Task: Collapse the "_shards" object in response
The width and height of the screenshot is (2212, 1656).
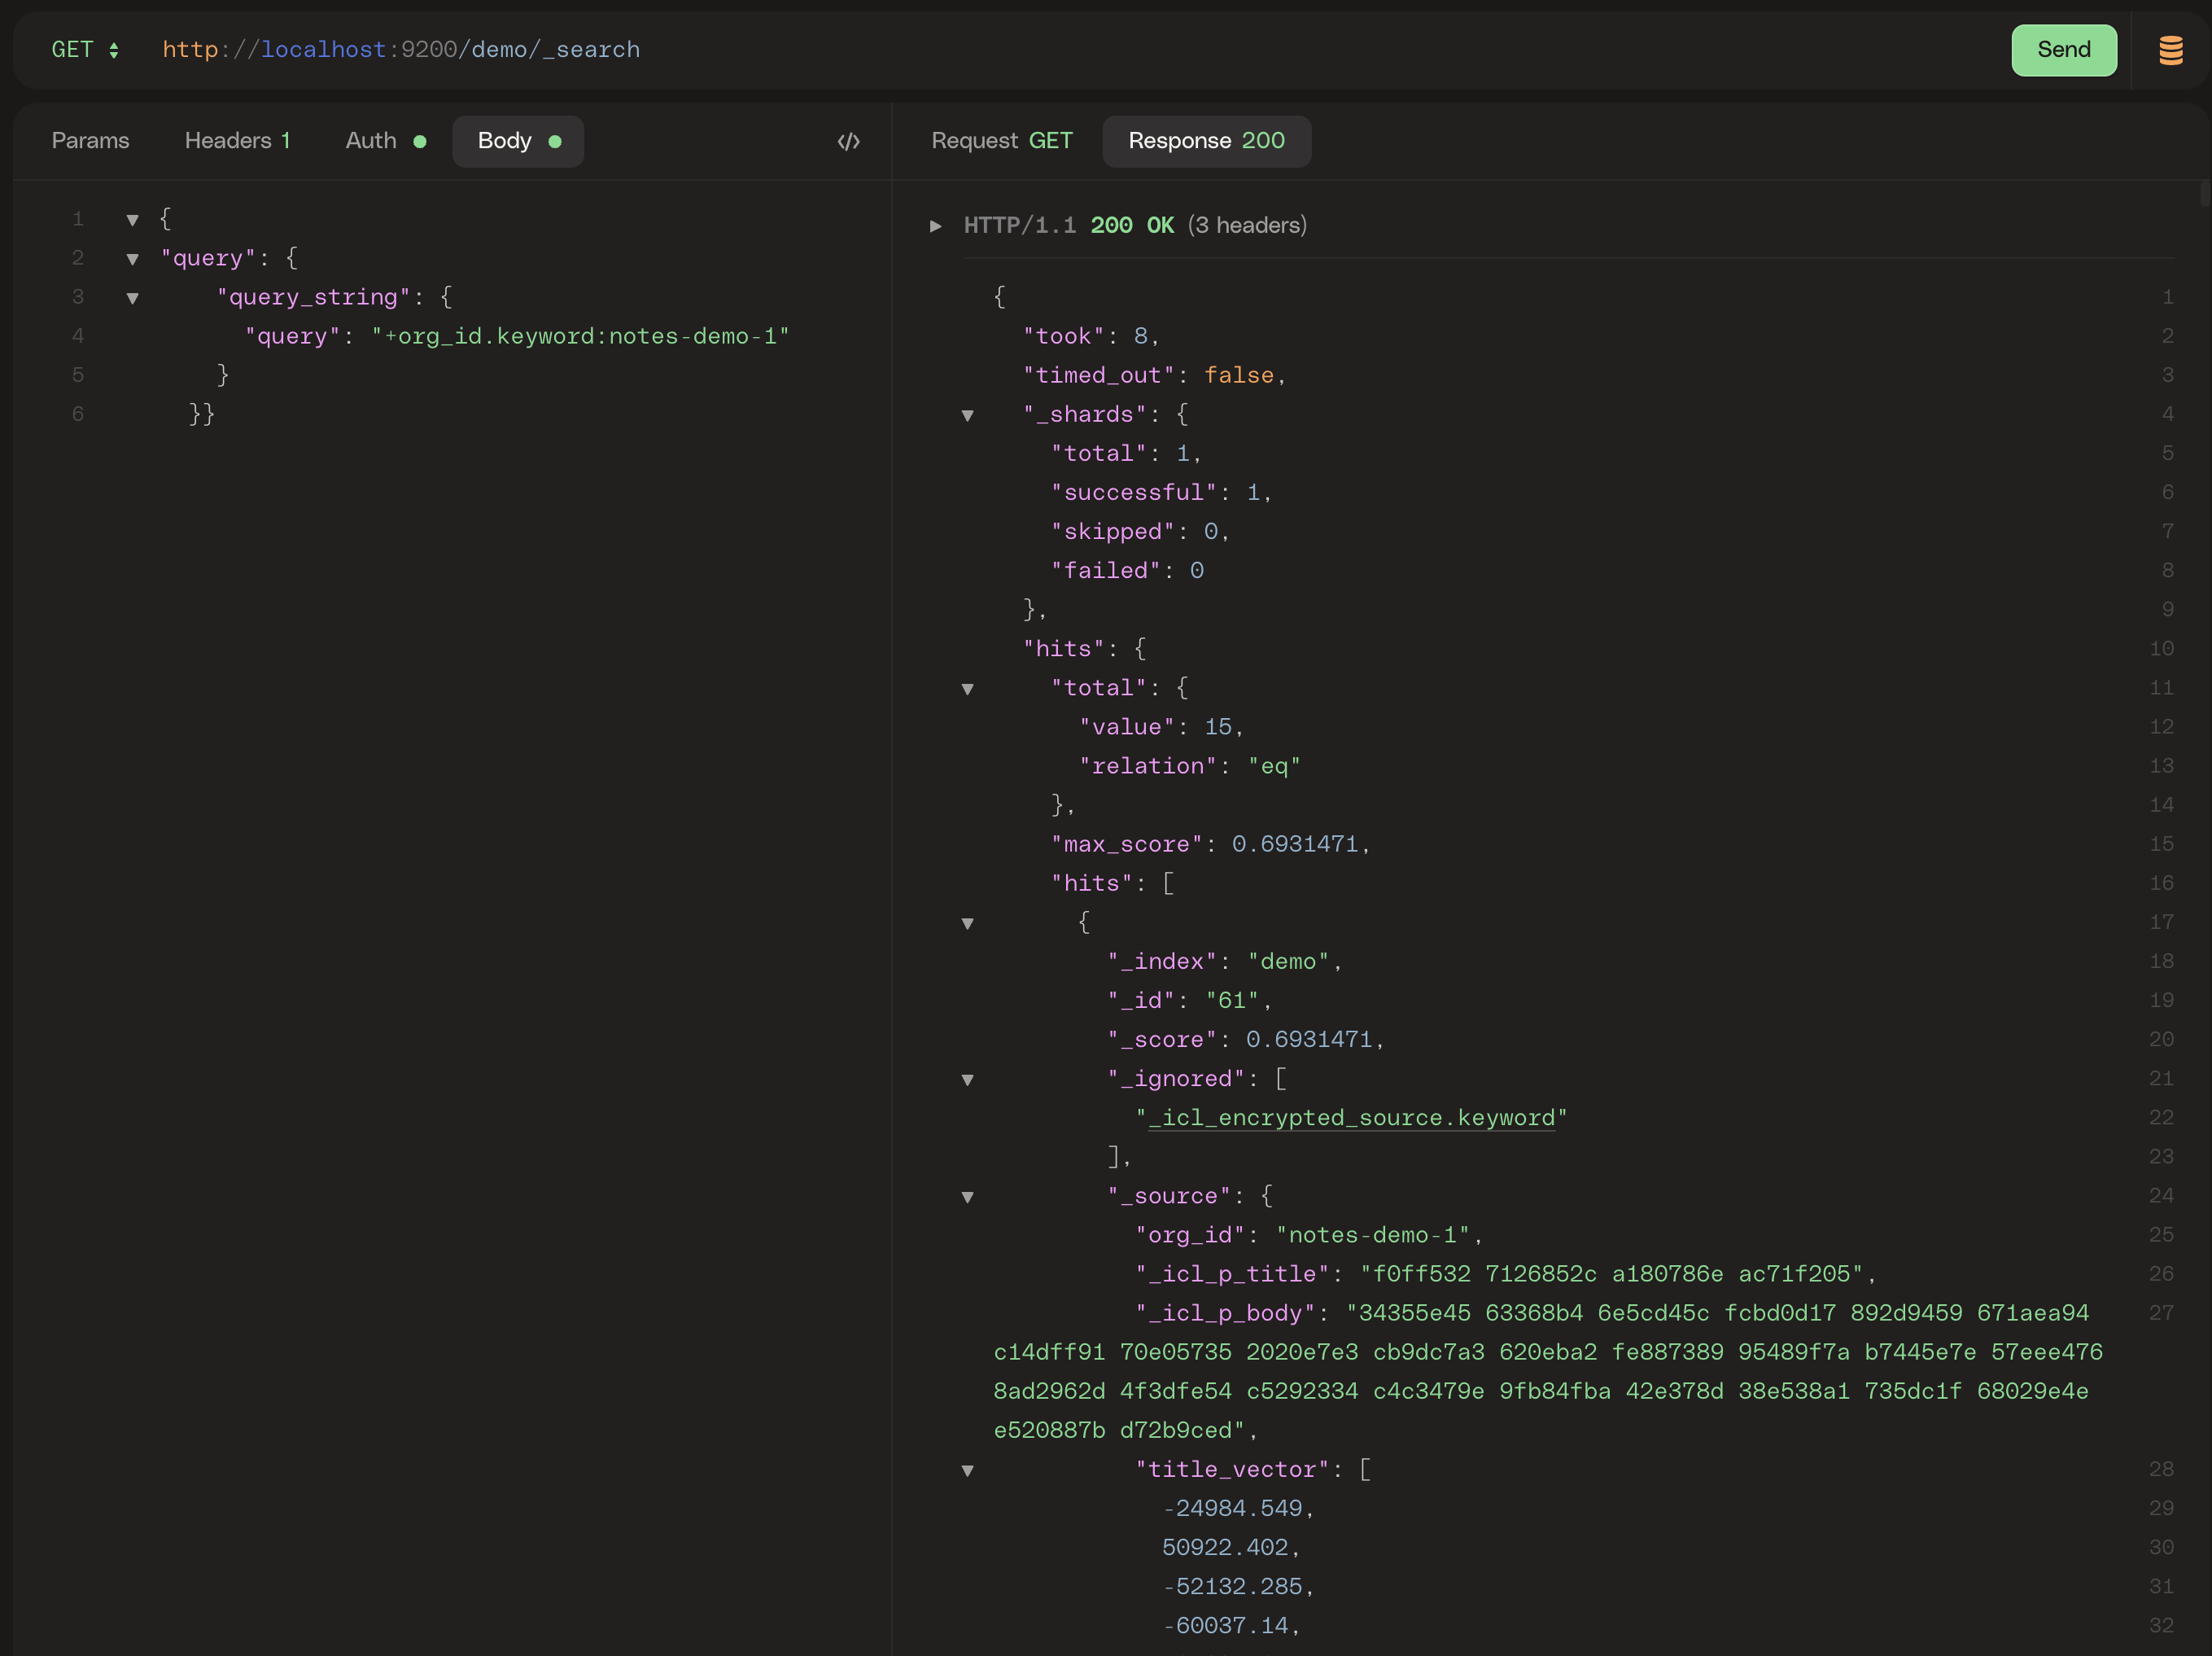Action: (967, 415)
